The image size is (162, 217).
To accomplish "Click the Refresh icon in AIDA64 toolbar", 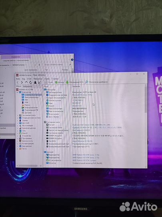I will 30,82.
